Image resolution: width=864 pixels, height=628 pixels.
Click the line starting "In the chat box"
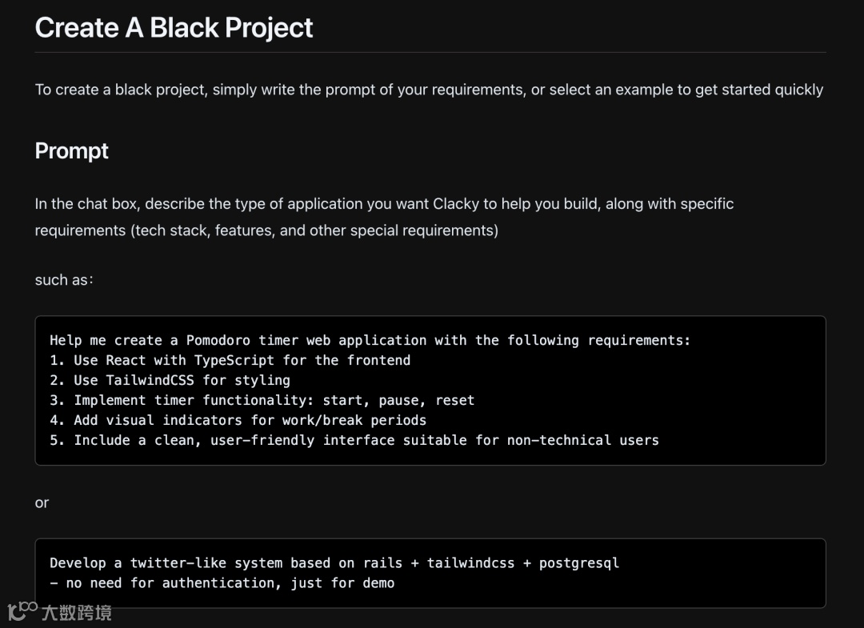384,203
